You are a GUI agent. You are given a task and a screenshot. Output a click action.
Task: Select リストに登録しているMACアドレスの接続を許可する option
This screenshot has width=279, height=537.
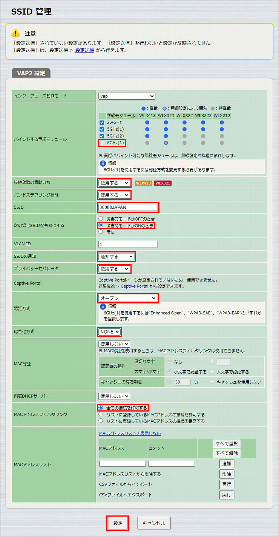pos(101,415)
